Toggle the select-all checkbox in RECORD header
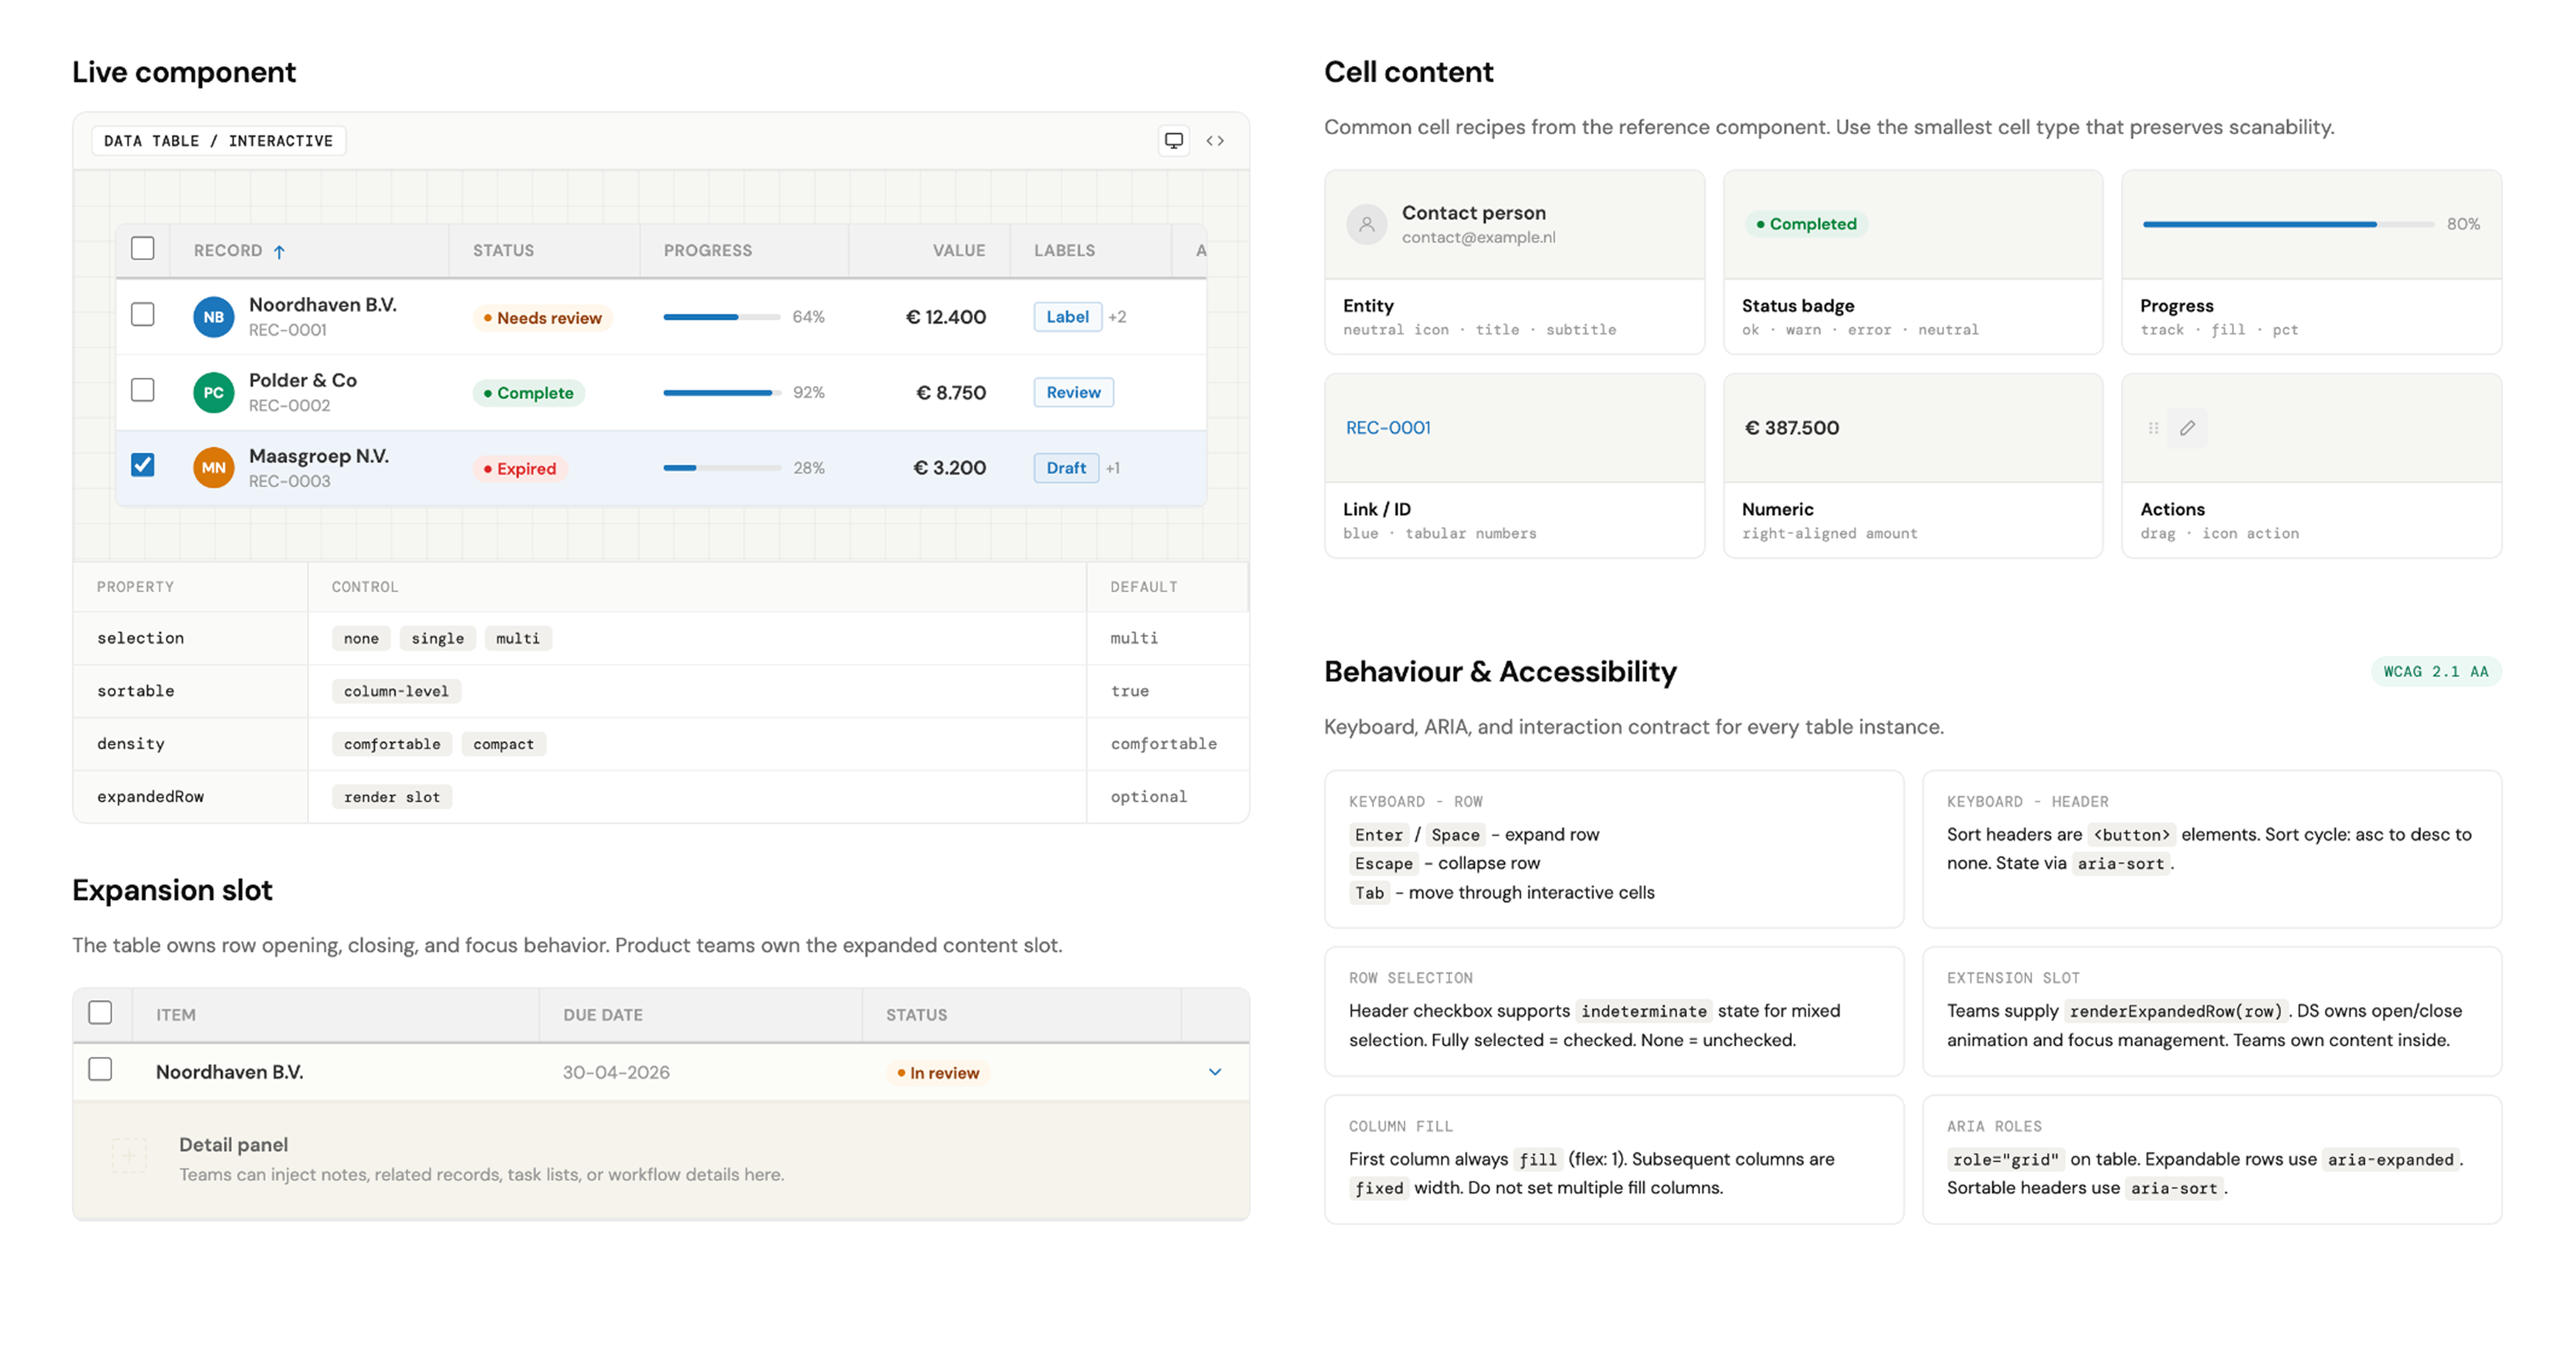Viewport: 2576px width, 1356px height. click(143, 248)
